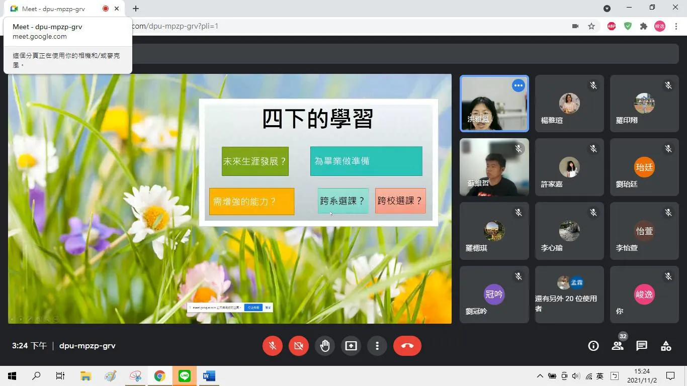Click the 未來生涯發展？ box on slide
This screenshot has height=386, width=687.
click(255, 161)
